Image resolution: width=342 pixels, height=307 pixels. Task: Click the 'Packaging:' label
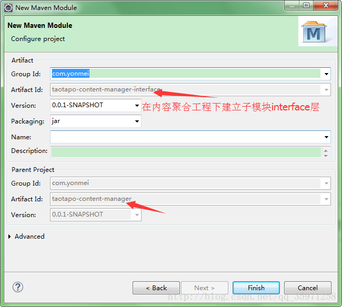(x=27, y=121)
